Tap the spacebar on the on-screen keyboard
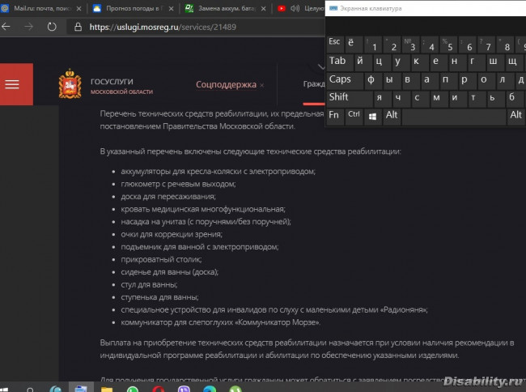This screenshot has height=392, width=526. [454, 117]
